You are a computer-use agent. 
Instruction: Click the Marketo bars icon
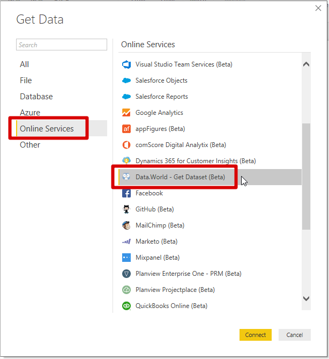(126, 241)
